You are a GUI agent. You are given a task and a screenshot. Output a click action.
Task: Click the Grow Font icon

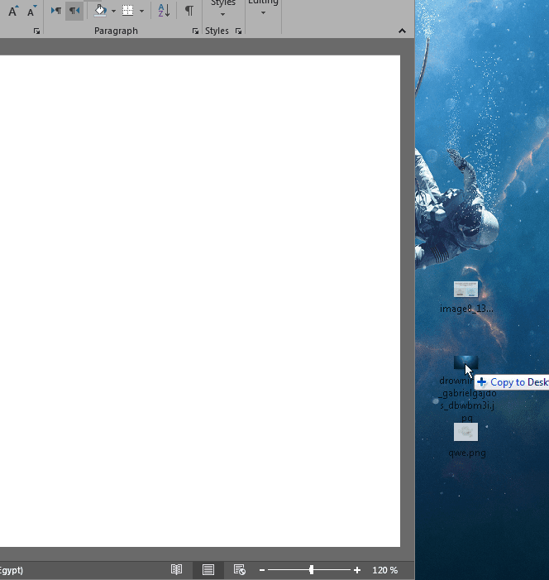coord(12,11)
